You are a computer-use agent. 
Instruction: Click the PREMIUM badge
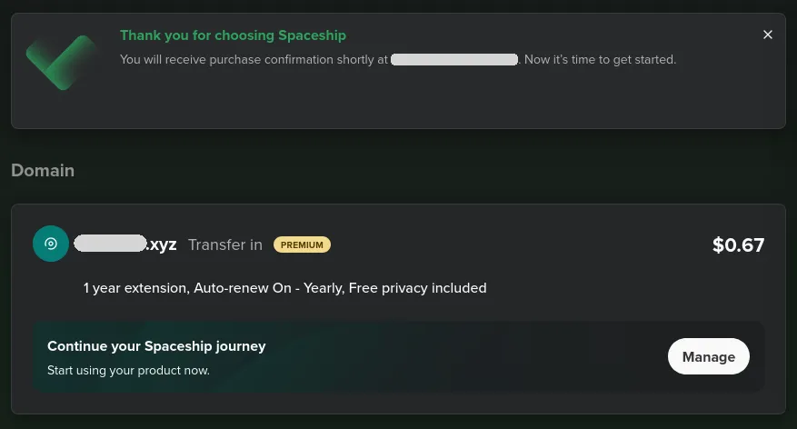coord(302,244)
